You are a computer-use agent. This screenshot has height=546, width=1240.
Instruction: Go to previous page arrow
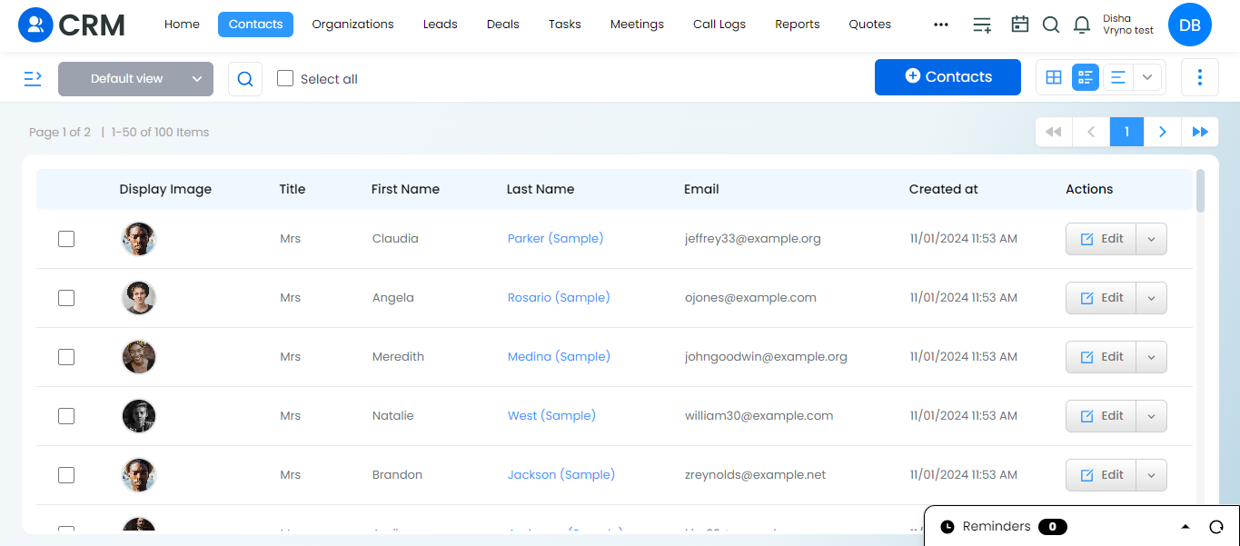point(1091,132)
